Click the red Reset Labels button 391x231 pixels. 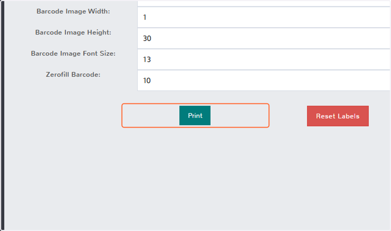point(338,116)
